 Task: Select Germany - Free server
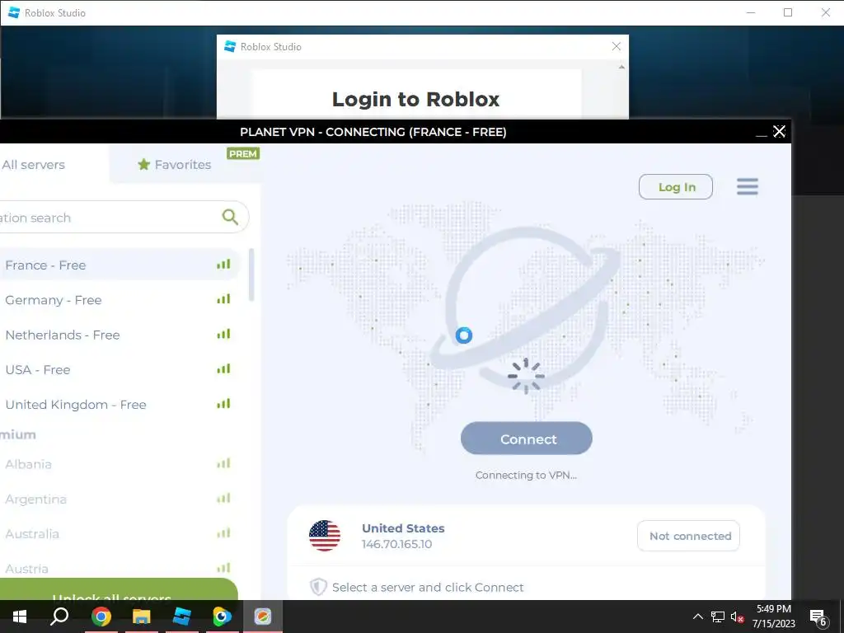(120, 299)
